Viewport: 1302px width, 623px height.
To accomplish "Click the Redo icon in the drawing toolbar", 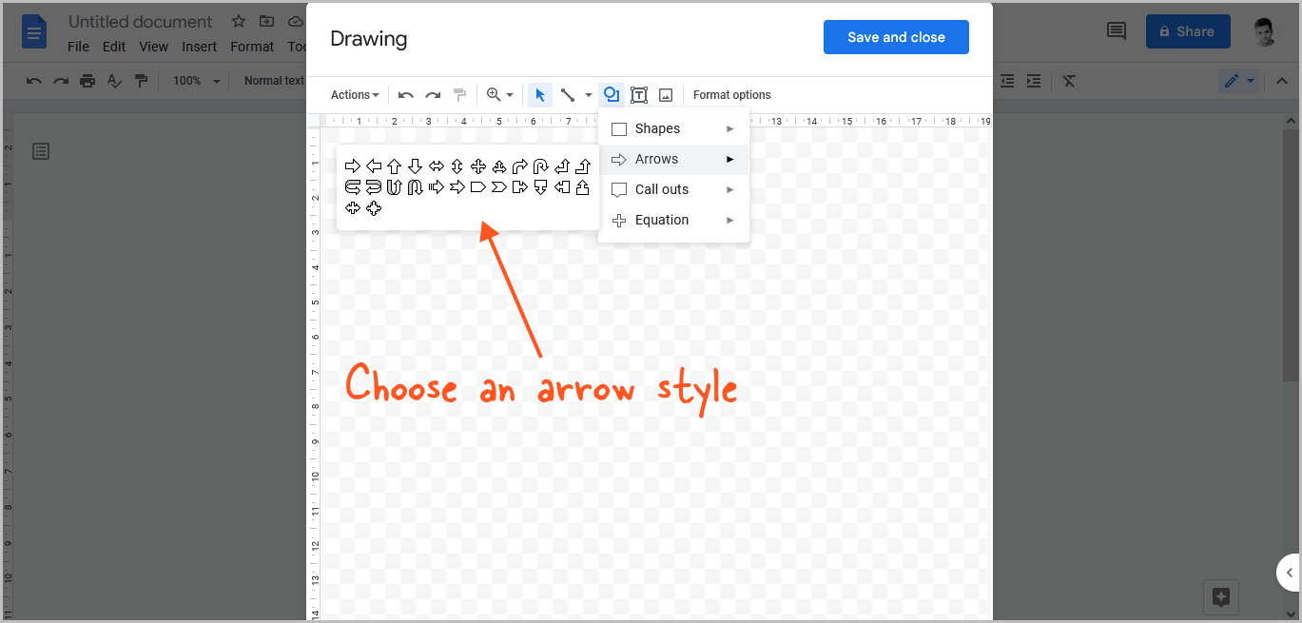I will pos(433,94).
